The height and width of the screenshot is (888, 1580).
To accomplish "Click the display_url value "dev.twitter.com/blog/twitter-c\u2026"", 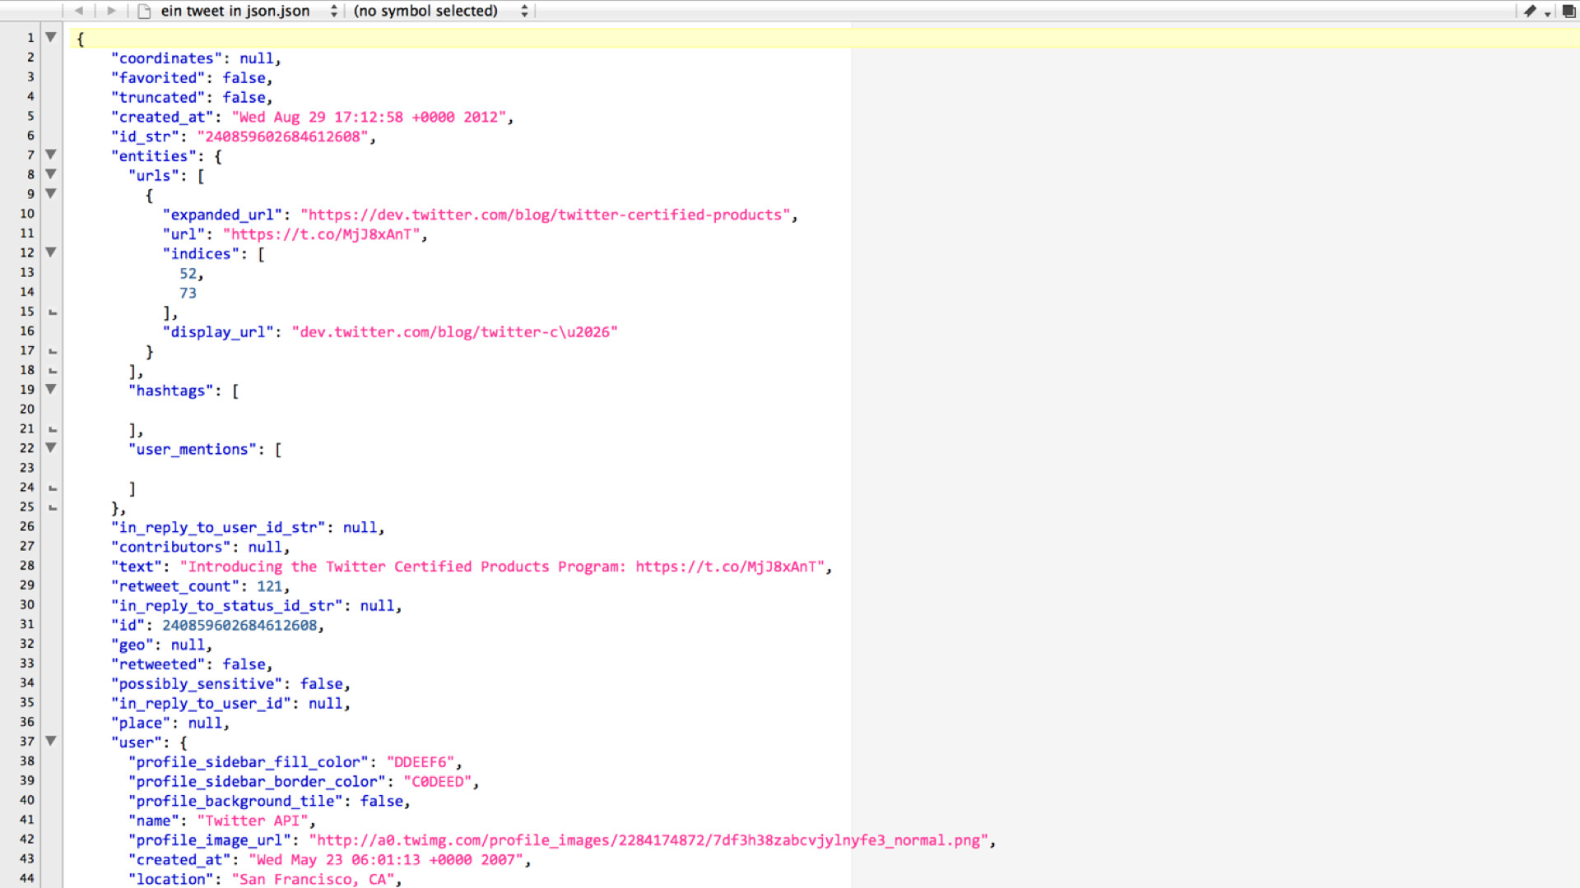I will pyautogui.click(x=455, y=332).
